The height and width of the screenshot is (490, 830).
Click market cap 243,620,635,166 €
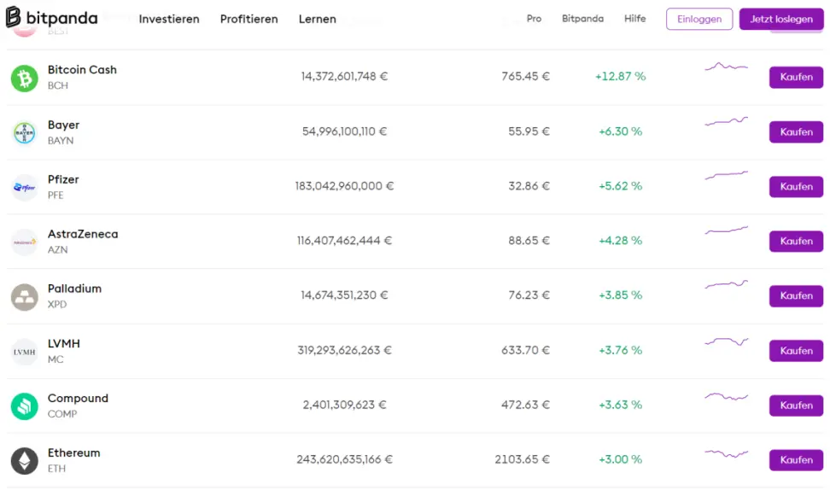(344, 458)
